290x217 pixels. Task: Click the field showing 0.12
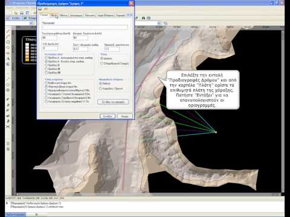80,49
